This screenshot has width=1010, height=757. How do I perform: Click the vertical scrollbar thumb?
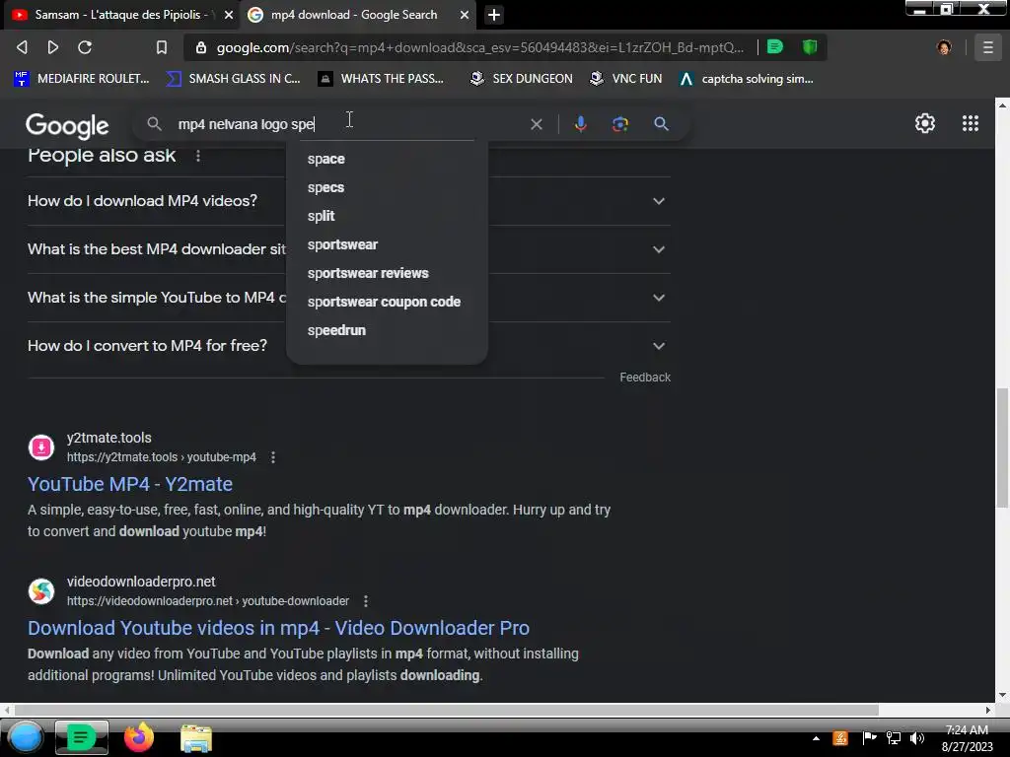click(x=1002, y=447)
